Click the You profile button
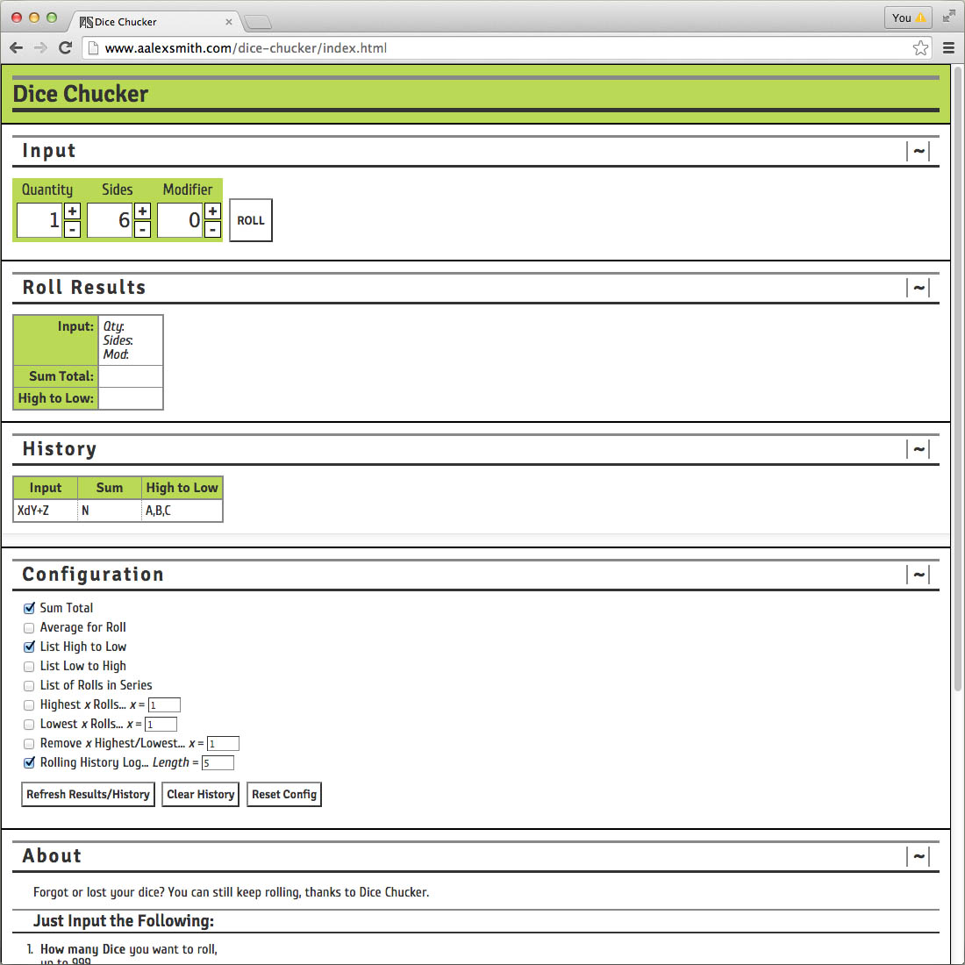 point(908,18)
